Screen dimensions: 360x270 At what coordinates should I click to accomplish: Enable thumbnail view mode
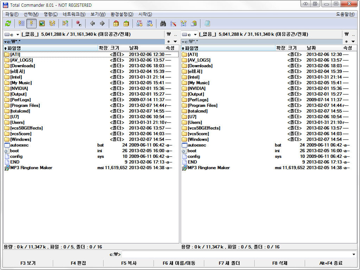point(42,24)
